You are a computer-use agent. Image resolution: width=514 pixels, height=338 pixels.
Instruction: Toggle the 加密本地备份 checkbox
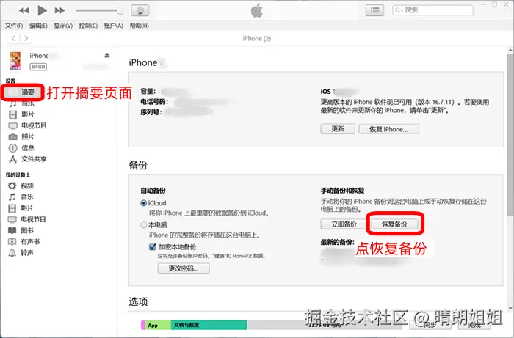pos(153,246)
